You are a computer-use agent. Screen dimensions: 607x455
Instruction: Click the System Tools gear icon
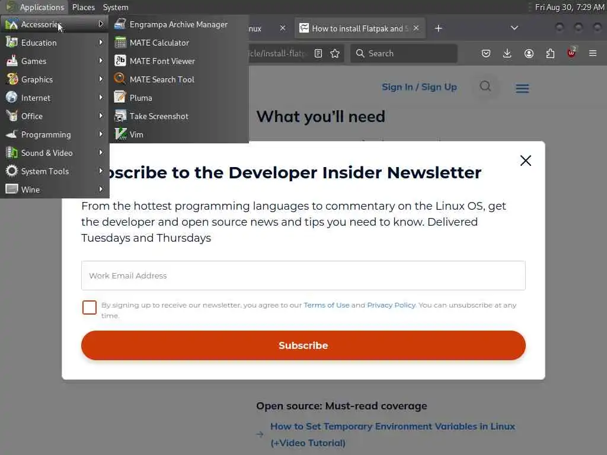(x=12, y=171)
